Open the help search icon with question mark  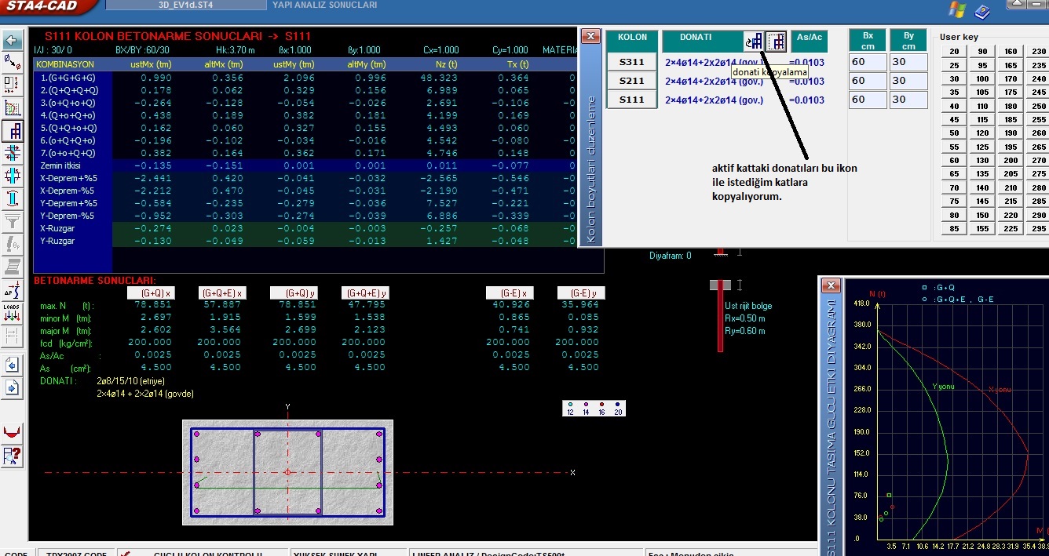pos(13,456)
